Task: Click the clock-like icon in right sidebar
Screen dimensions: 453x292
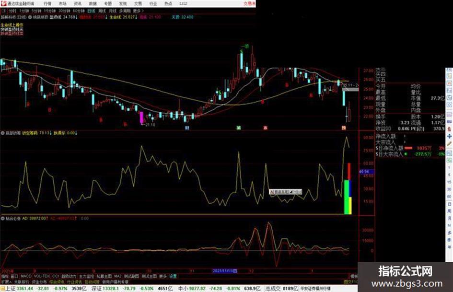Action: 449,98
